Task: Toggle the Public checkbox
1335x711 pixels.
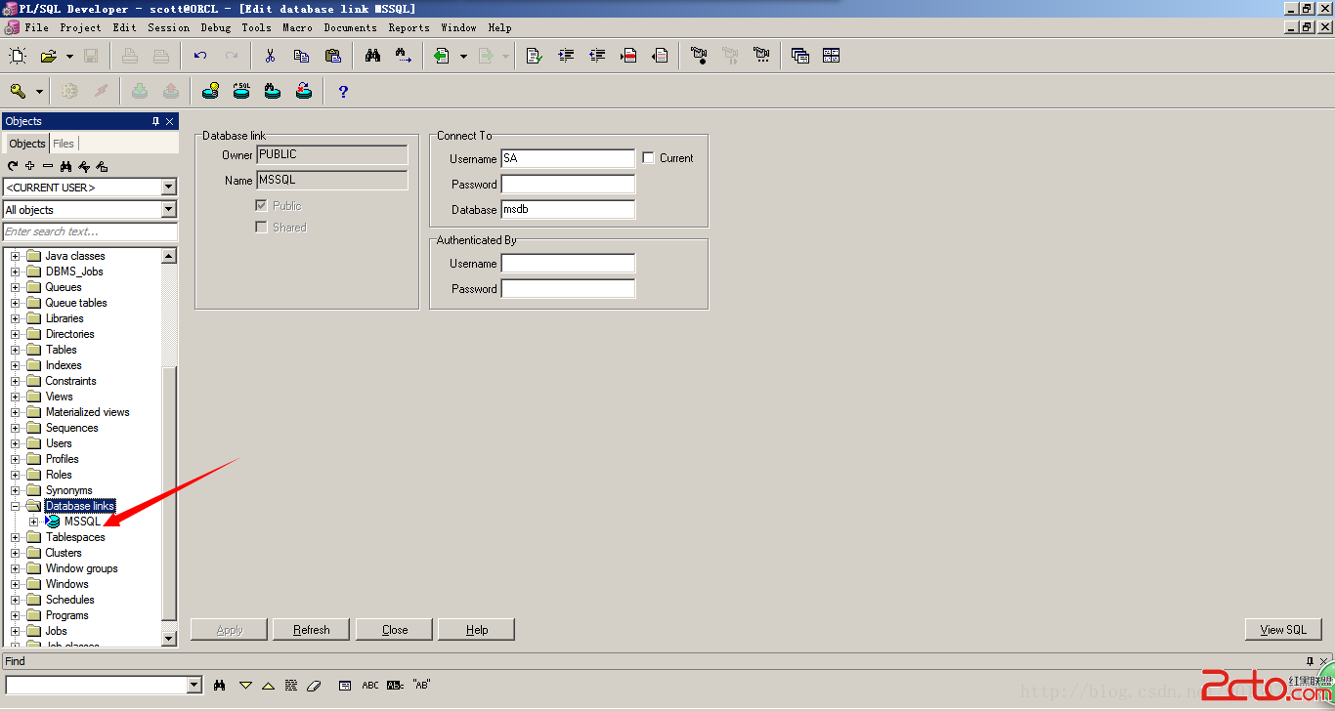Action: tap(261, 205)
